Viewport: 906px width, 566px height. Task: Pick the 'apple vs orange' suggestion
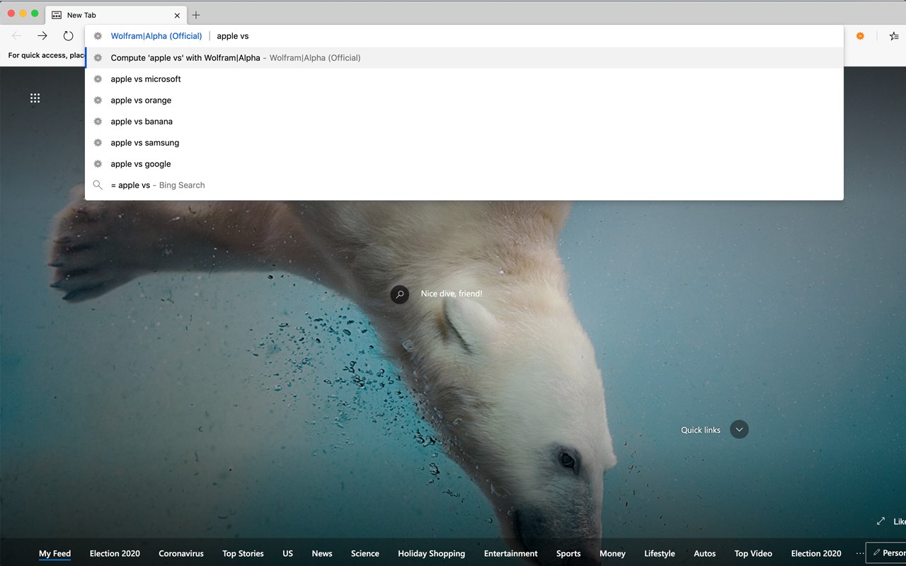(x=464, y=100)
